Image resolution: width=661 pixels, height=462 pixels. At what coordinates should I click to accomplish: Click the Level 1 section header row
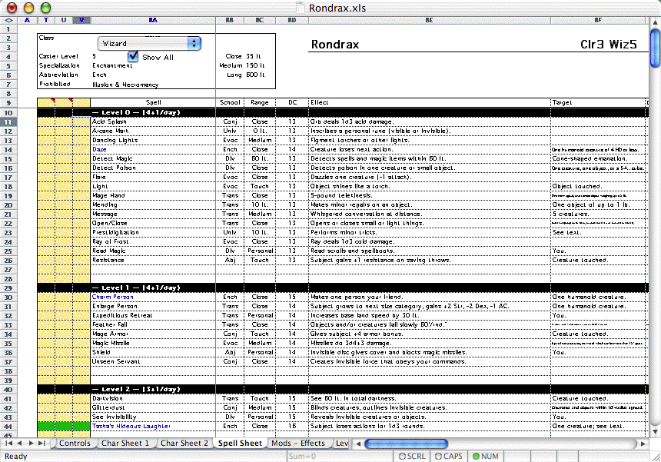pos(341,288)
